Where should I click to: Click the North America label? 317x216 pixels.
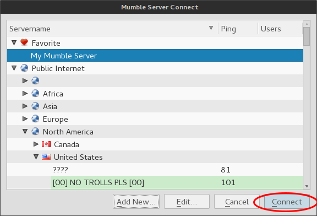[68, 132]
